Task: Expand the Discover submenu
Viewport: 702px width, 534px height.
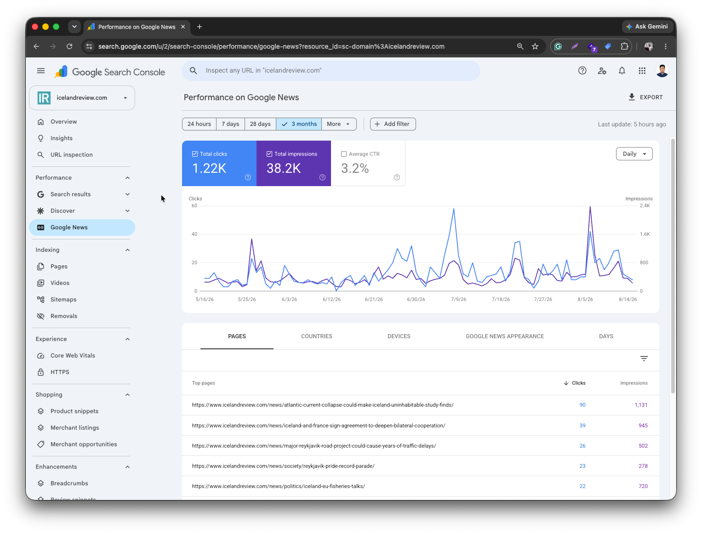Action: 127,211
